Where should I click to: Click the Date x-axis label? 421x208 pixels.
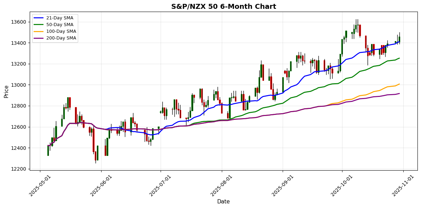point(223,202)
